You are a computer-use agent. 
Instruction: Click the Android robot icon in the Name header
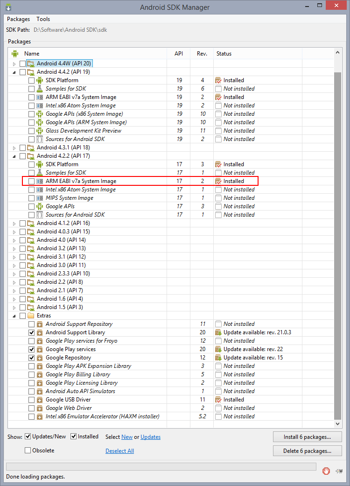(15, 54)
